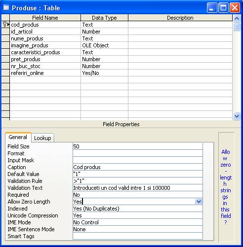
Task: Maximize the Produse table window
Action: 223,8
